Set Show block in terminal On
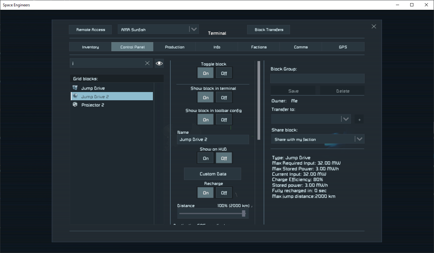The width and height of the screenshot is (434, 253). click(x=206, y=97)
